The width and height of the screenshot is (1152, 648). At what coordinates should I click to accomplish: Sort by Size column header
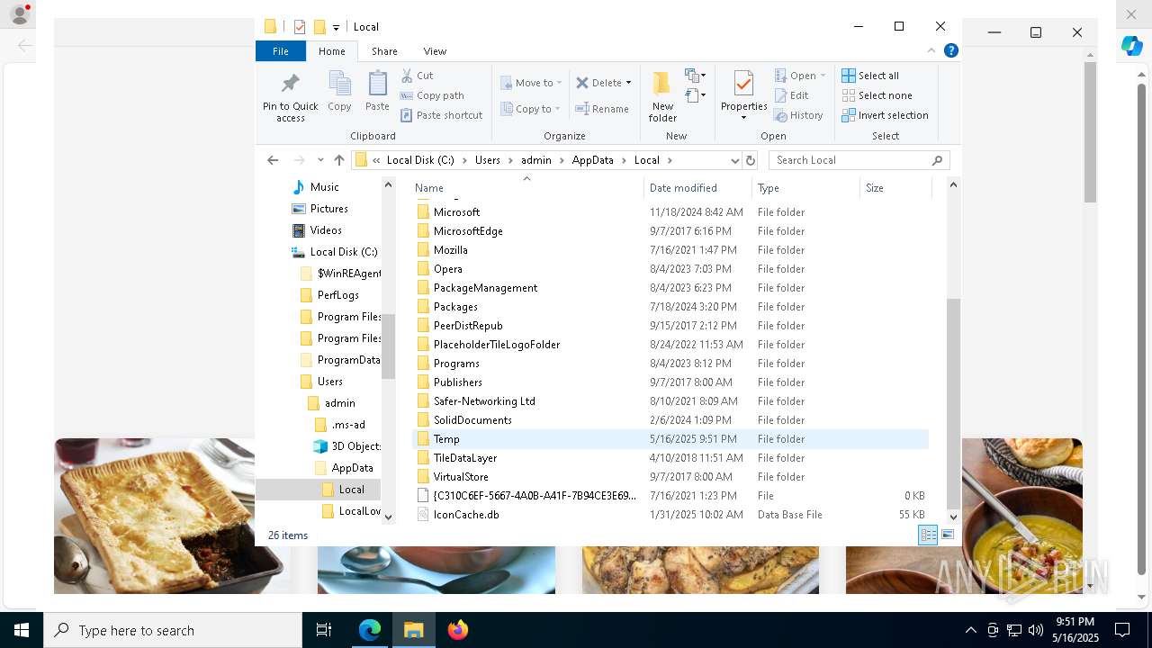[895, 188]
